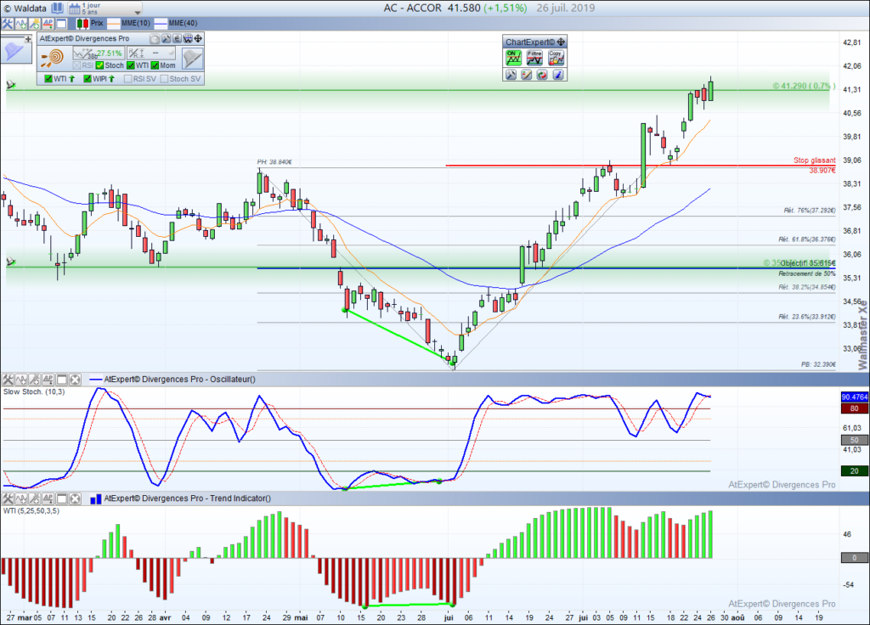The image size is (870, 625).
Task: Toggle the ChartExpert ON button
Action: [x=513, y=58]
